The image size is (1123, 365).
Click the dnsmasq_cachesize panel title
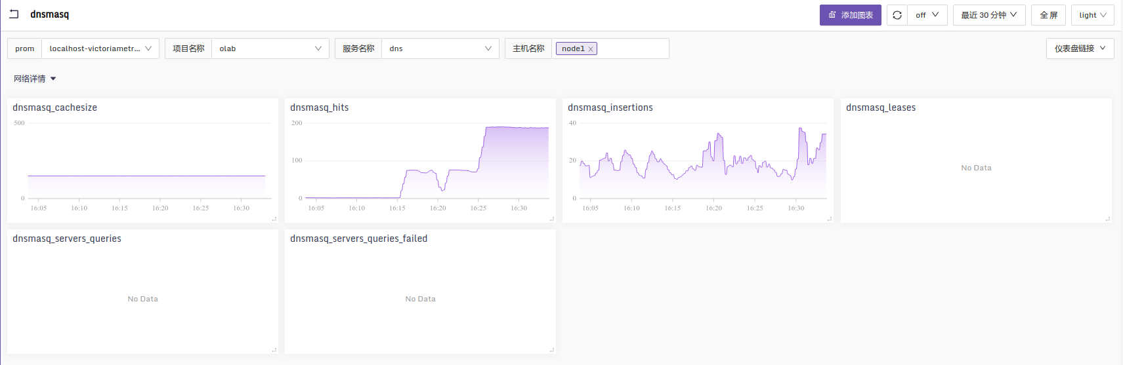pos(54,107)
